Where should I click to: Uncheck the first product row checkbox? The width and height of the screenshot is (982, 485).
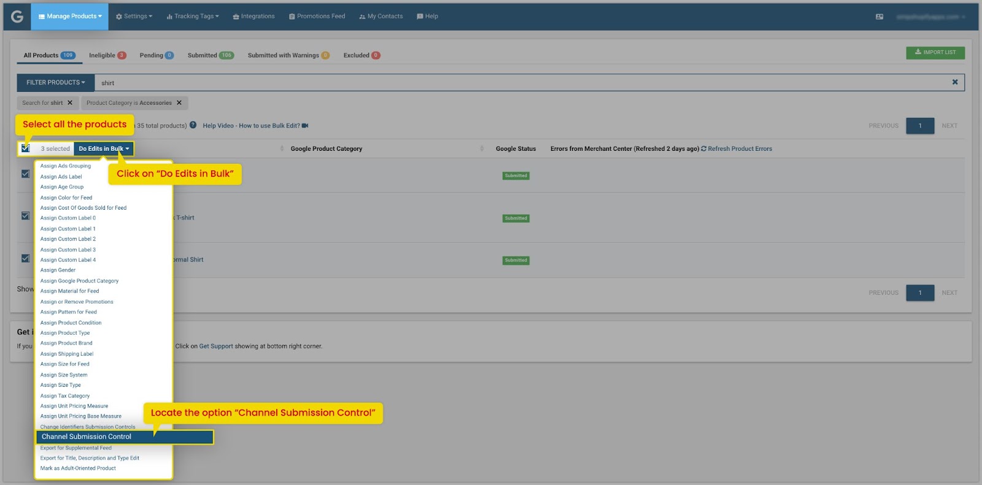25,174
